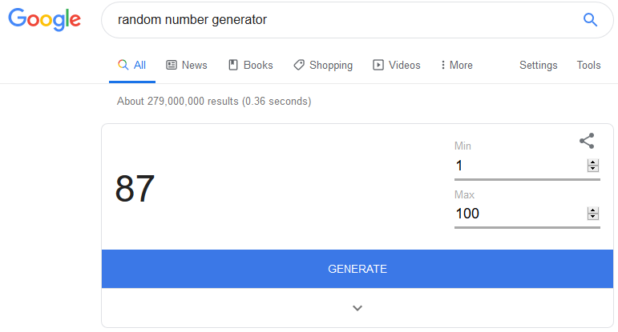Open the Books tab
618x332 pixels.
click(x=250, y=66)
